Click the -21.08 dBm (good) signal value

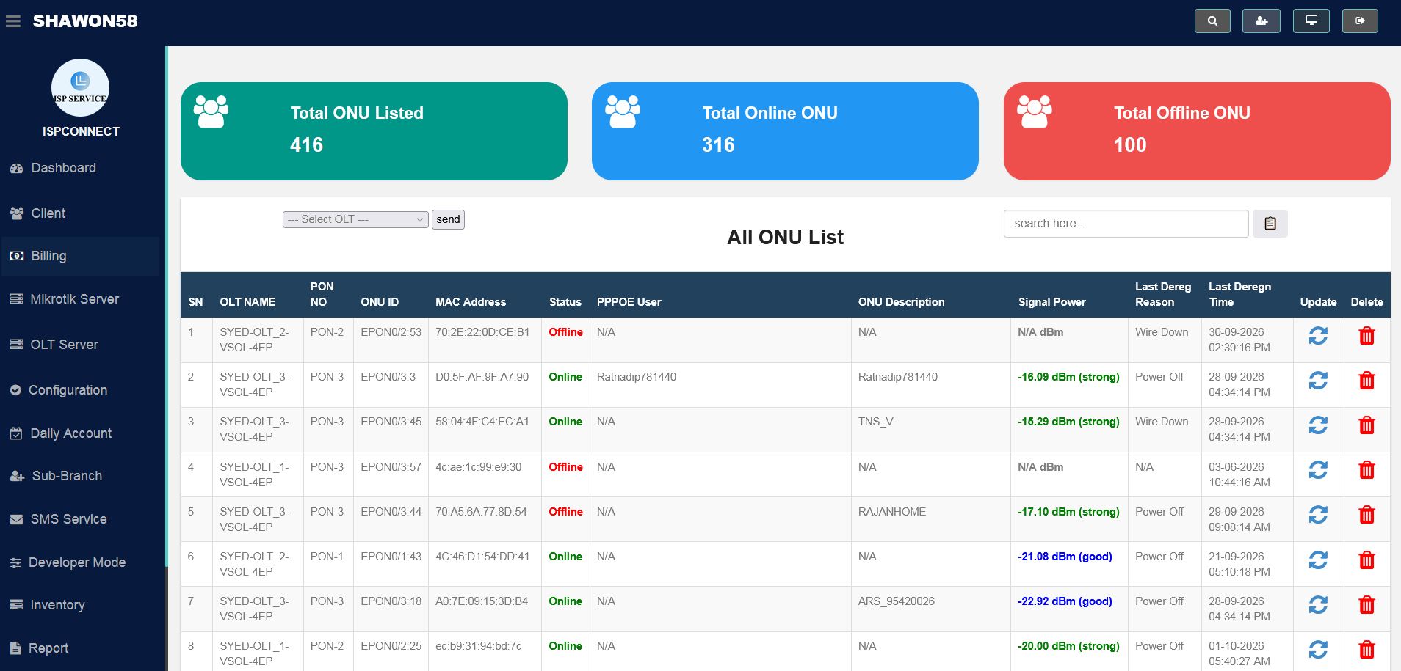point(1065,557)
